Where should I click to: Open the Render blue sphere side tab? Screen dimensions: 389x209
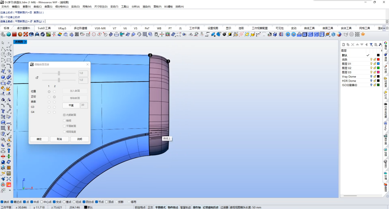click(x=386, y=57)
